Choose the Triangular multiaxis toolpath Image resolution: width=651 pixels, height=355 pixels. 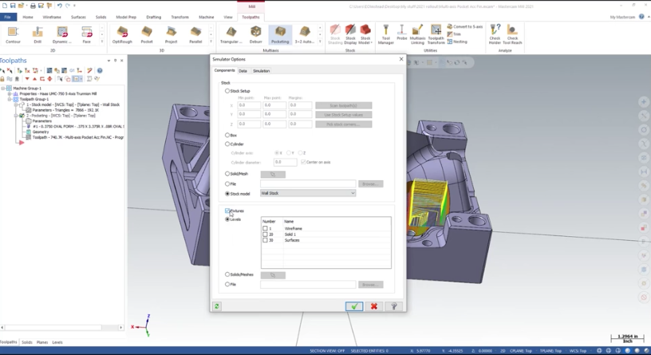231,35
